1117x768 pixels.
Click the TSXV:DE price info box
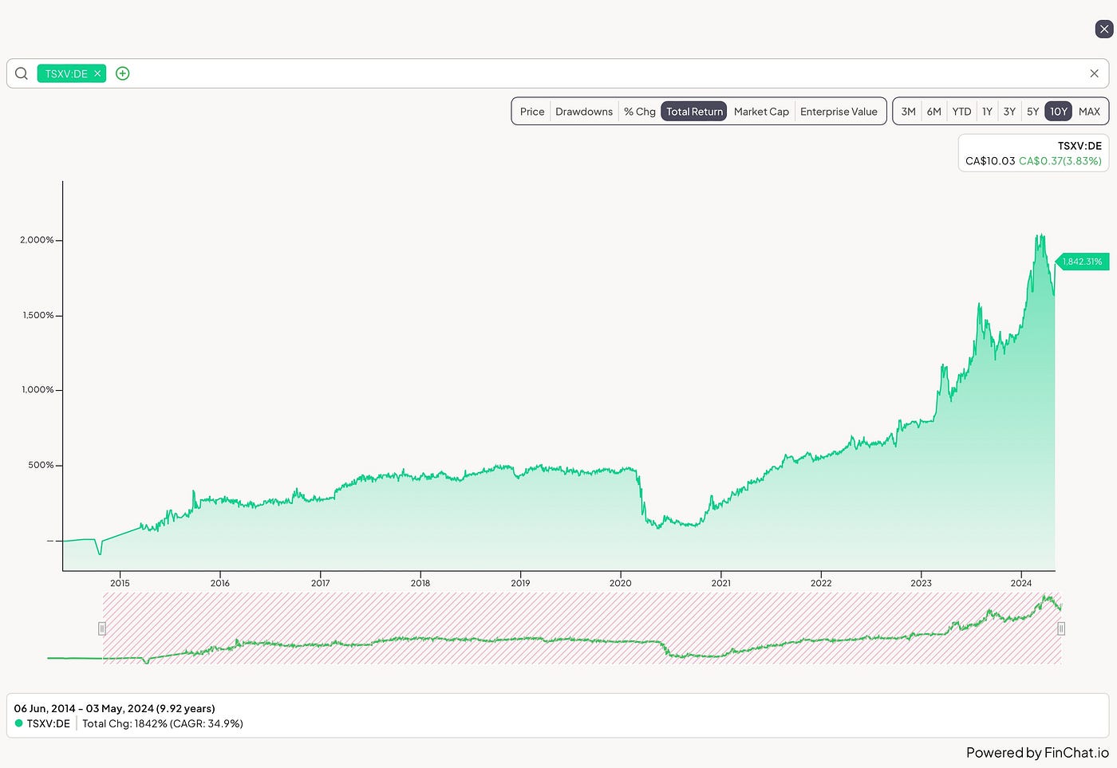pyautogui.click(x=1033, y=153)
